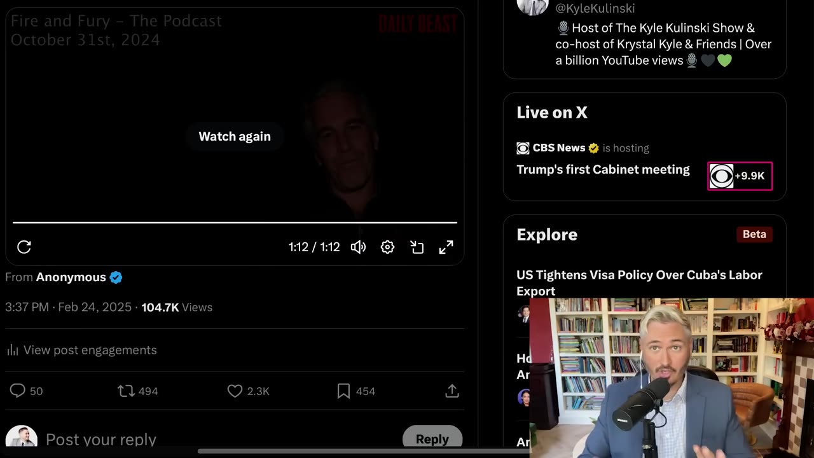
Task: Click the 104.7K Views count
Action: pyautogui.click(x=177, y=307)
